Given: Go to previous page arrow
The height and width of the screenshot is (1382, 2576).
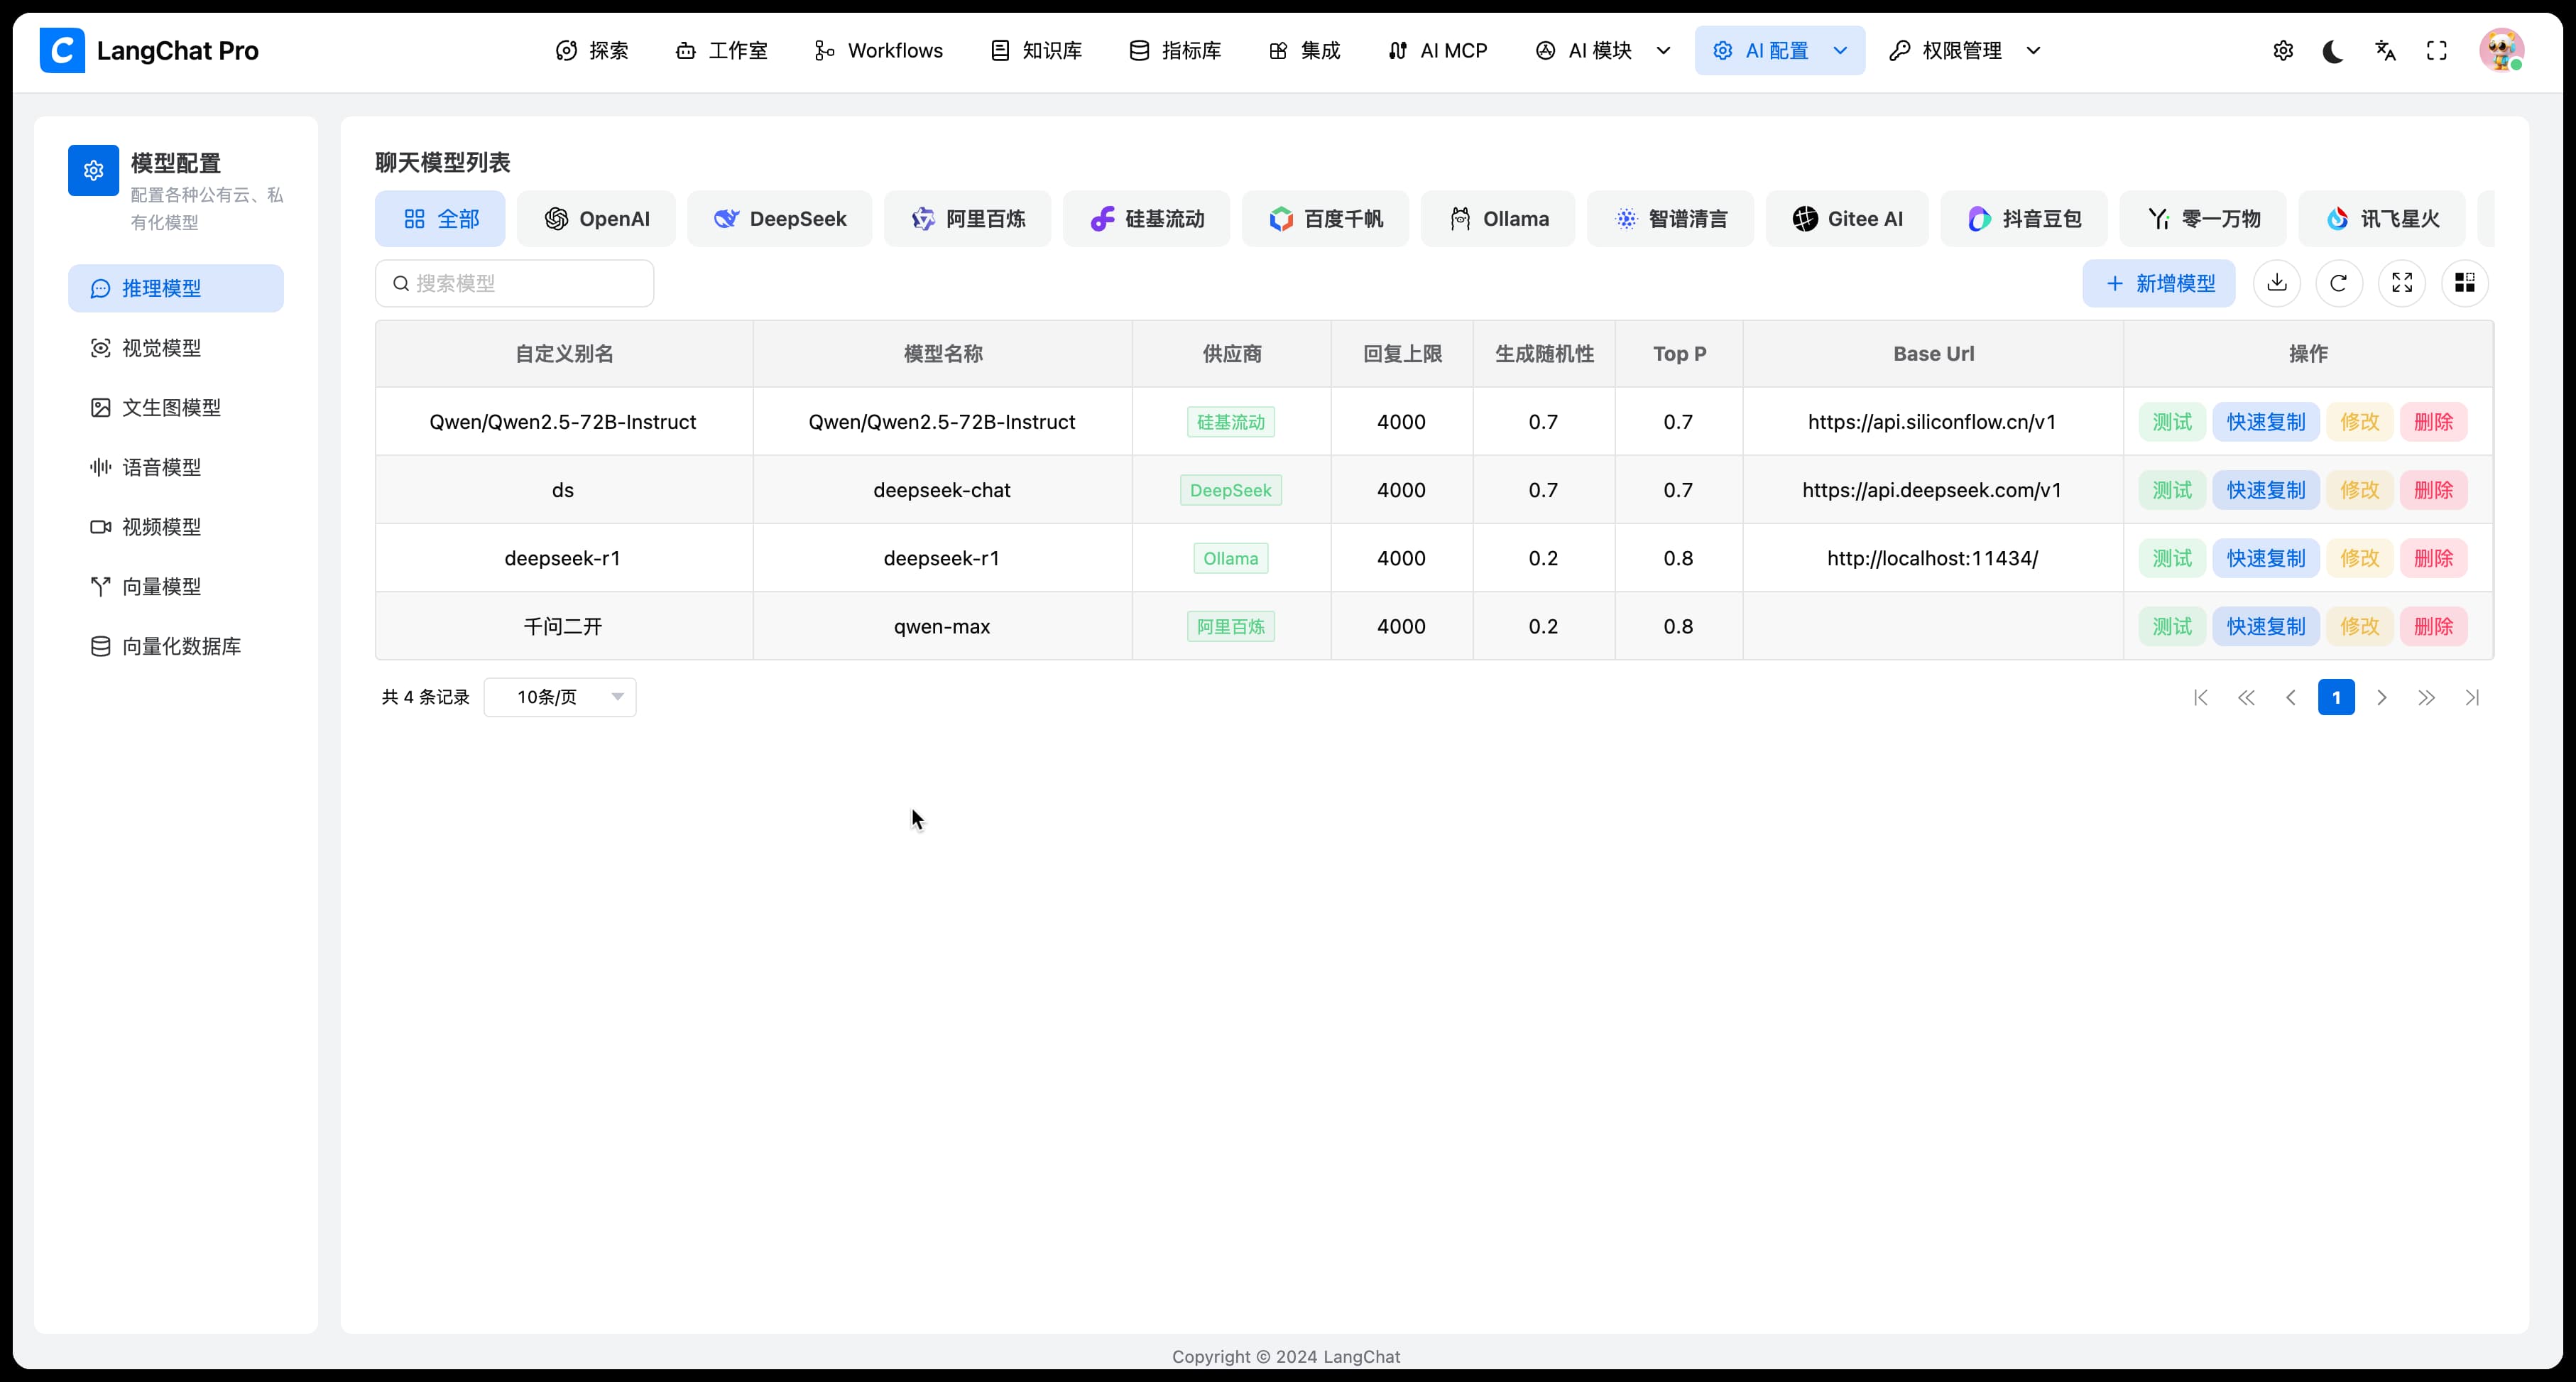Looking at the screenshot, I should pyautogui.click(x=2291, y=697).
